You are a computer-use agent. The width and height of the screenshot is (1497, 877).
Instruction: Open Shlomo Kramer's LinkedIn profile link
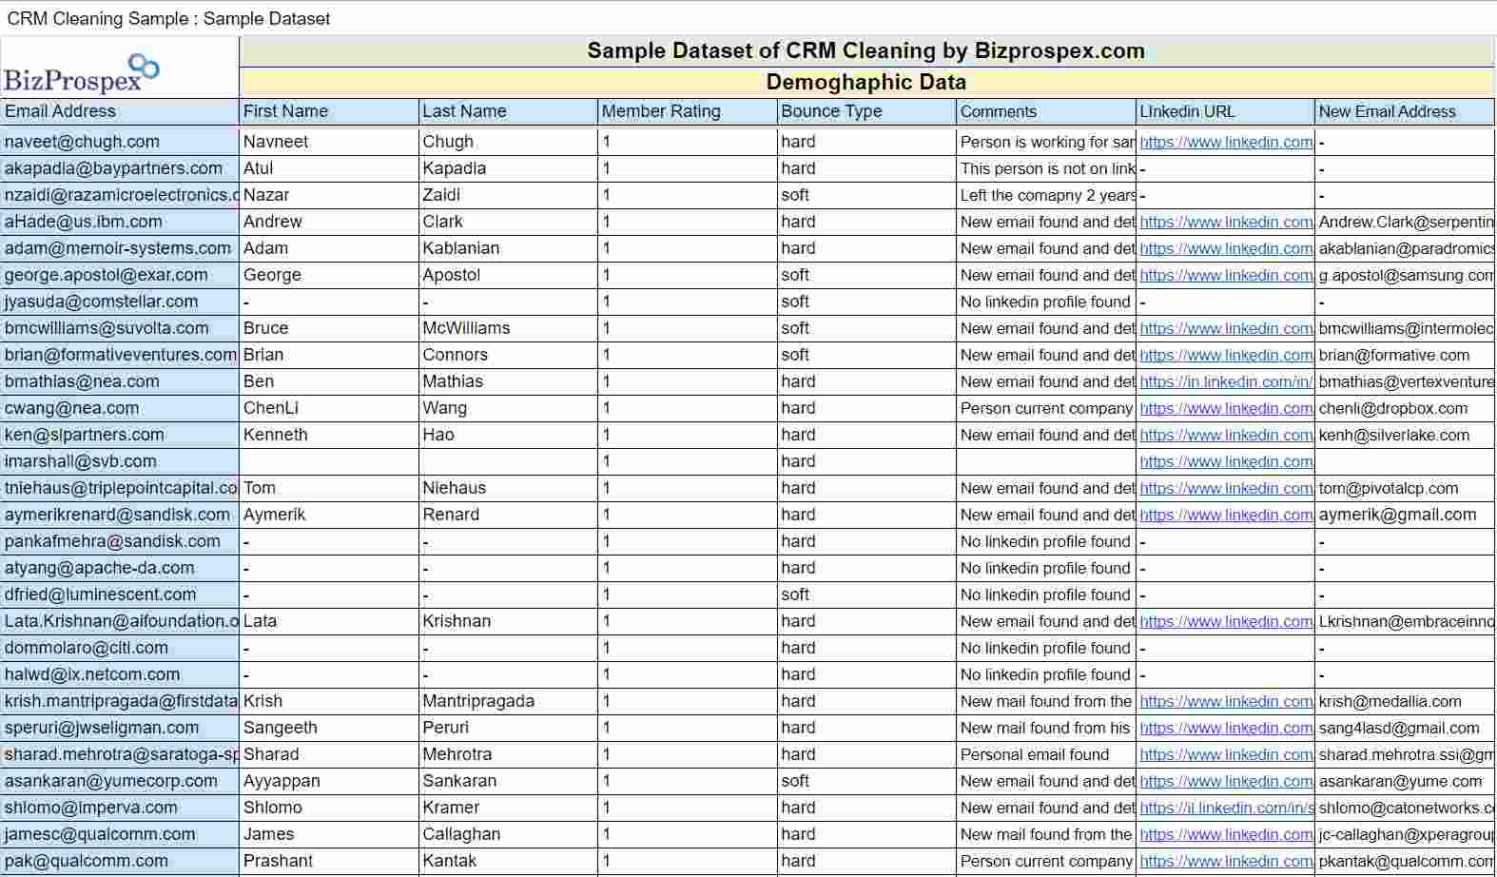click(1225, 808)
